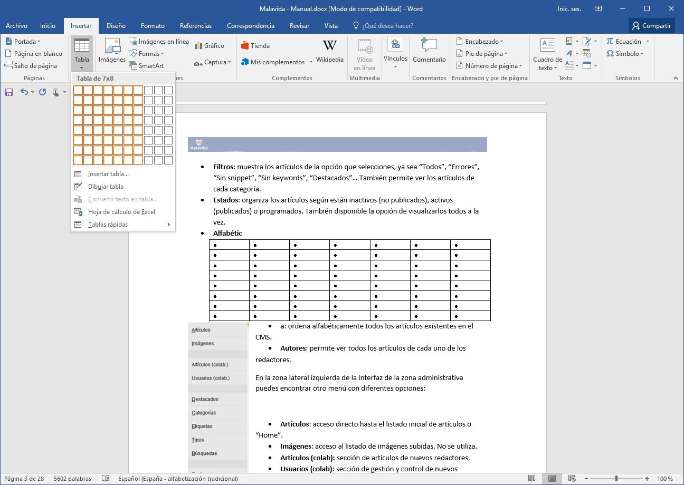This screenshot has width=684, height=485.
Task: Insert a Comentario
Action: [429, 53]
